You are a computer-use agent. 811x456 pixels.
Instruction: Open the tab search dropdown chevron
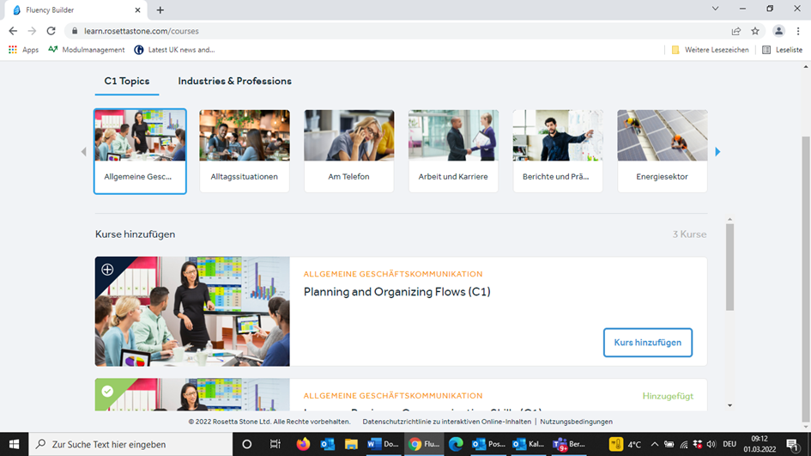point(716,9)
